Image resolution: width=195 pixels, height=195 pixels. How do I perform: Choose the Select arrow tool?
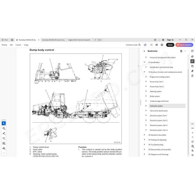(4, 123)
